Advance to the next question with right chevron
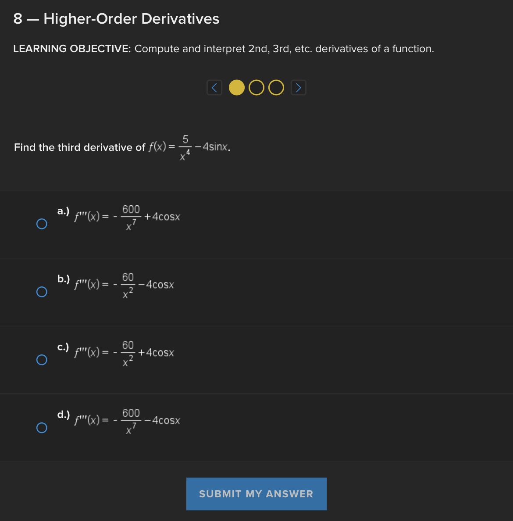Viewport: 513px width, 521px height. pos(298,87)
